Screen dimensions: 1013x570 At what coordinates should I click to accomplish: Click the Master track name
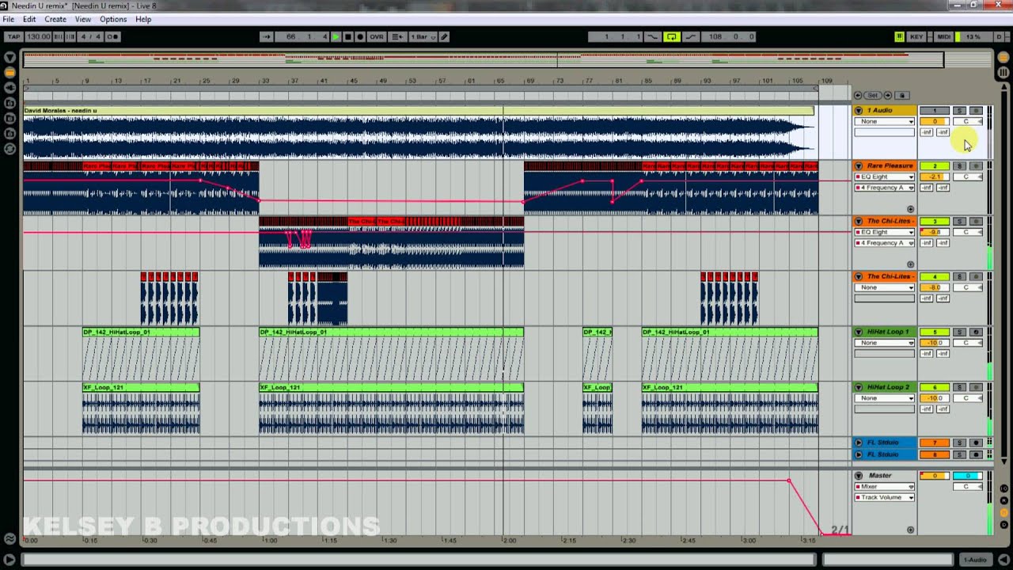coord(880,476)
